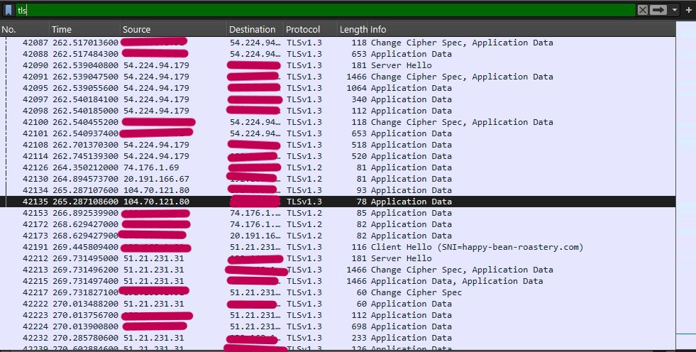Select packet 42114 with length 520
The width and height of the screenshot is (696, 352).
click(338, 156)
